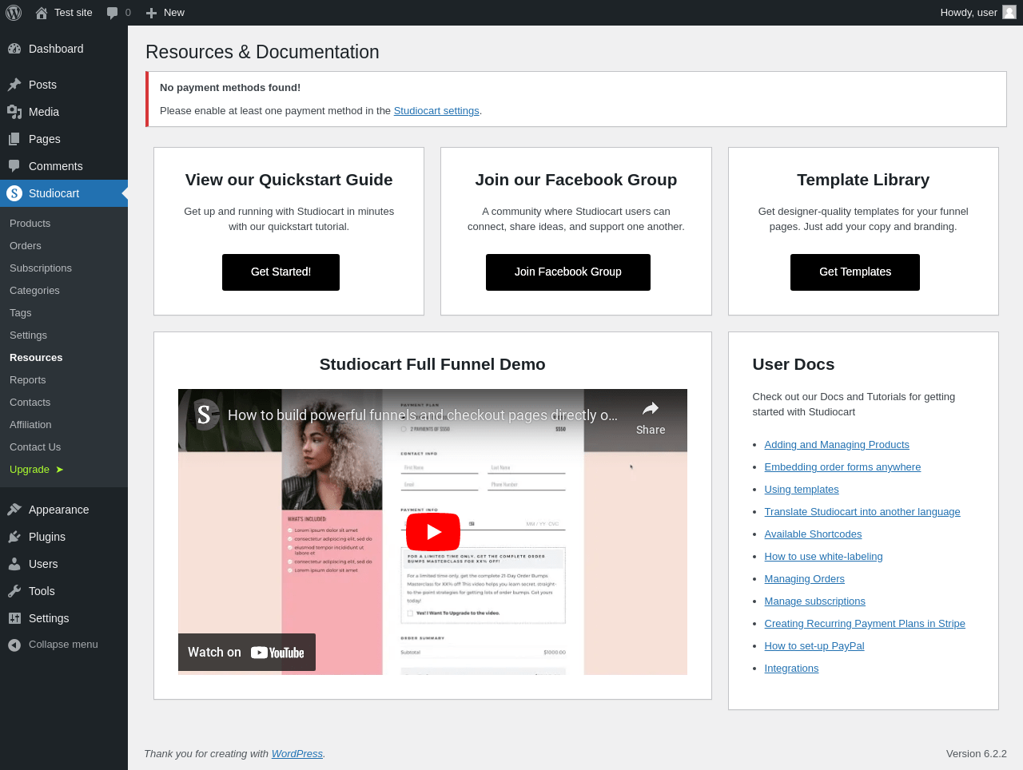Click the Media icon in sidebar
Screen dimensions: 1023x770
(x=14, y=112)
